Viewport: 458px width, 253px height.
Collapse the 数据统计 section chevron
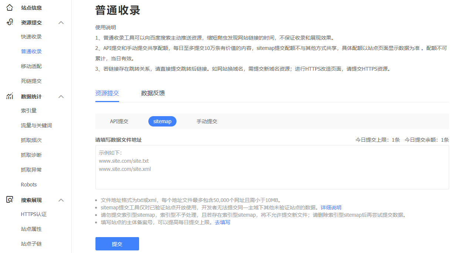tap(61, 97)
